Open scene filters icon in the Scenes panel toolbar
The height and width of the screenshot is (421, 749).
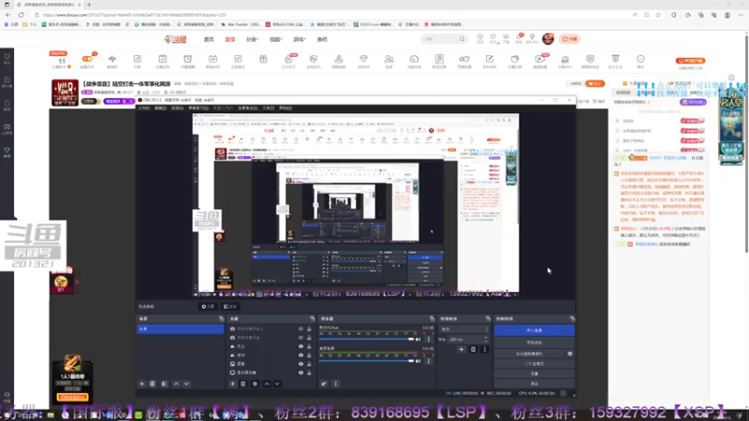coord(165,384)
